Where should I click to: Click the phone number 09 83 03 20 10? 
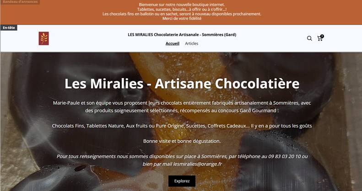coord(285,156)
